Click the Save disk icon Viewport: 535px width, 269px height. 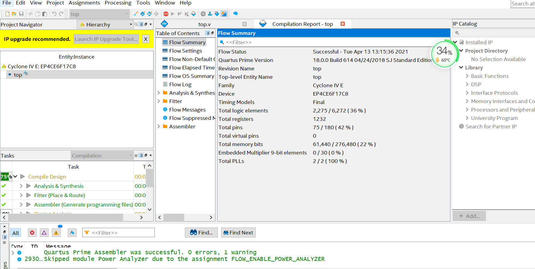coord(21,14)
